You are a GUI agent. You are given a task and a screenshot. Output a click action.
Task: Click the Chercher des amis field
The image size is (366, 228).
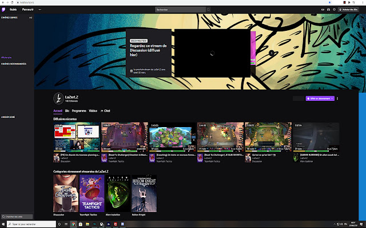pos(17,217)
